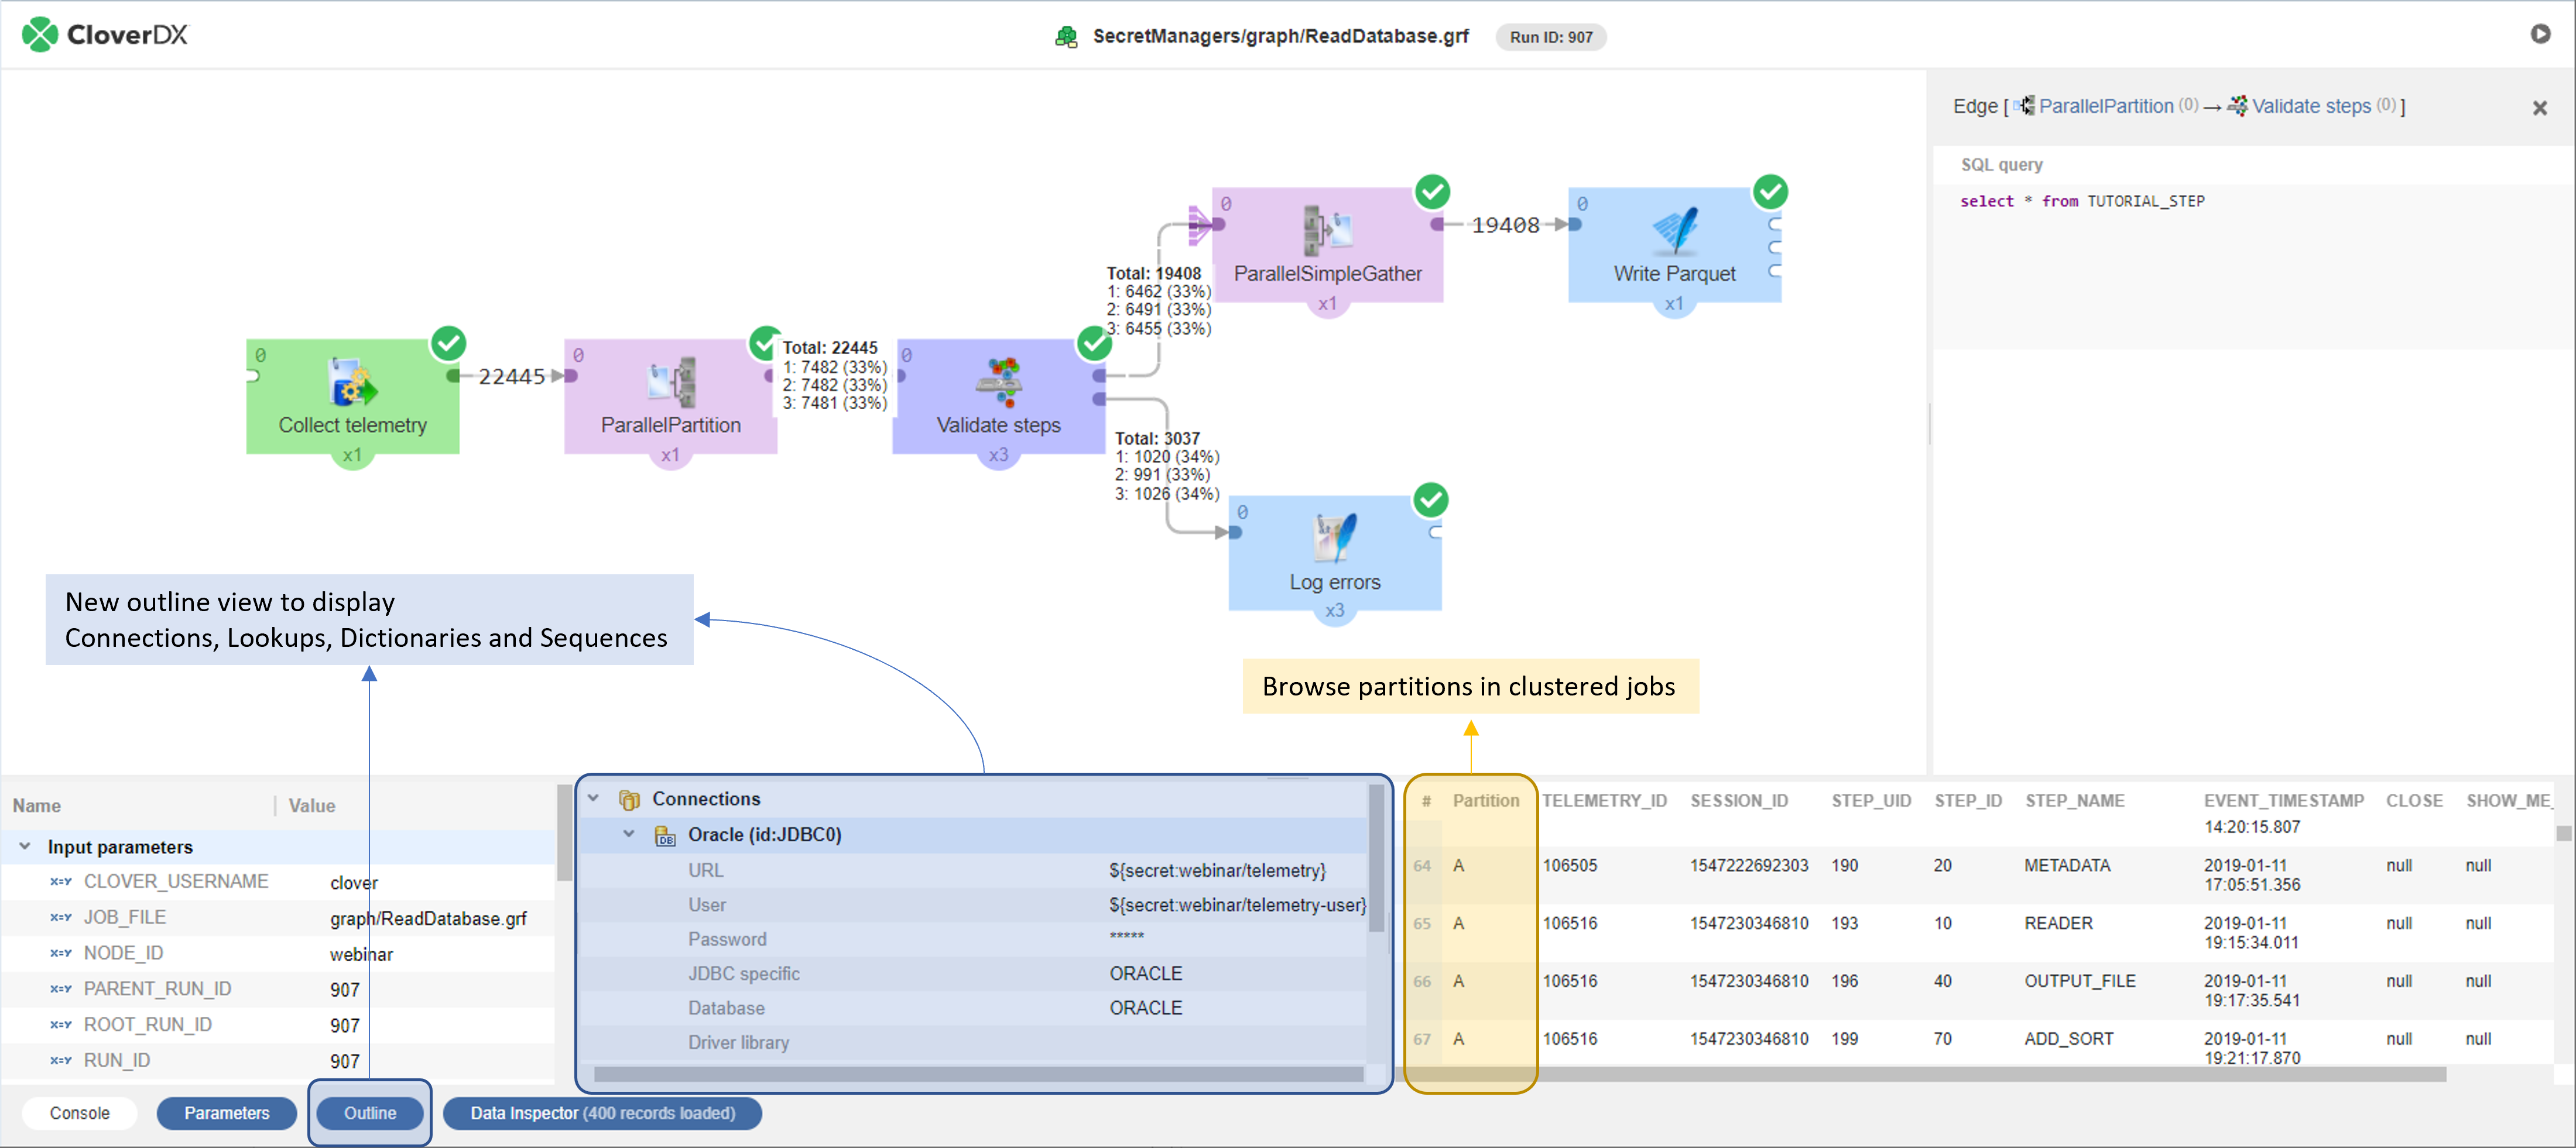Click the Oracle database connection icon
2576x1148 pixels.
point(665,836)
